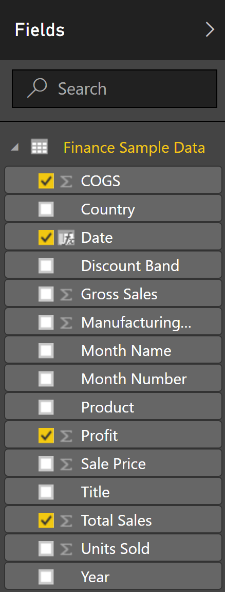Click the Finance Sample Data table name
The width and height of the screenshot is (225, 592).
(134, 147)
